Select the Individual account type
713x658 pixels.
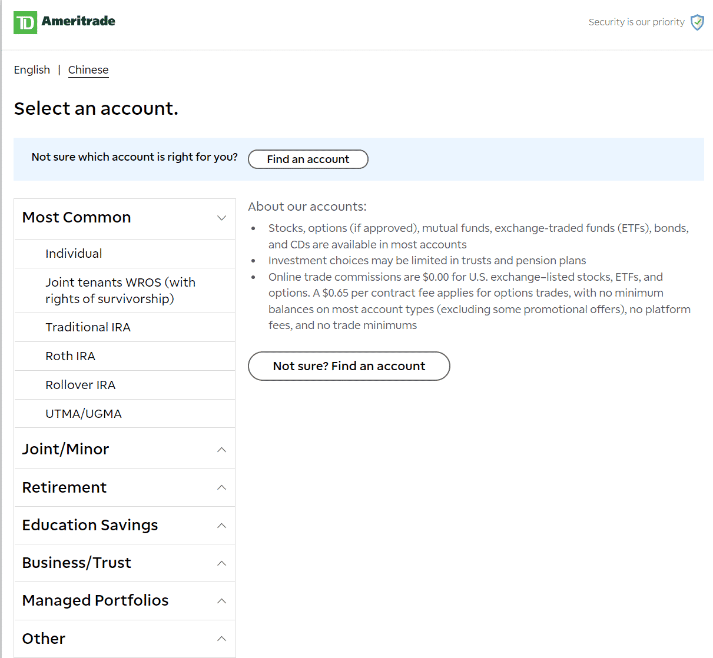(125, 254)
